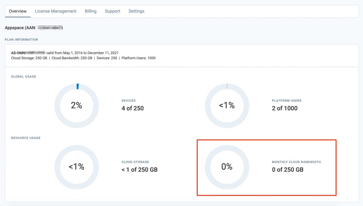Click the 0% monthly bandwidth donut chart
Viewport: 363px width, 206px height.
(x=227, y=167)
